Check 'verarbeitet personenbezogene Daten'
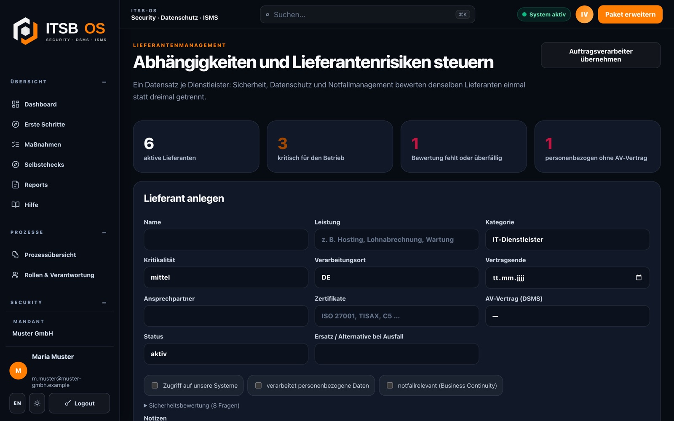674x421 pixels. (x=258, y=385)
